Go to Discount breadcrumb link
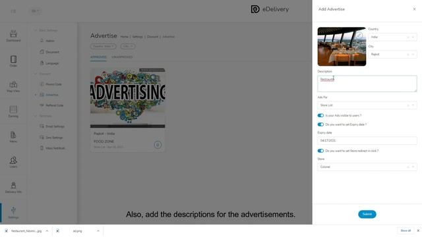This screenshot has width=422, height=237. [x=152, y=37]
